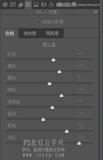Open the Detail panel triangles icon
The image size is (103, 160).
click(x=21, y=5)
